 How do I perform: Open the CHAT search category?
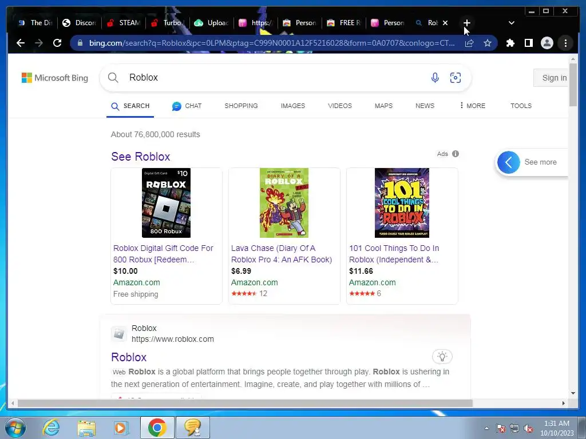[187, 106]
